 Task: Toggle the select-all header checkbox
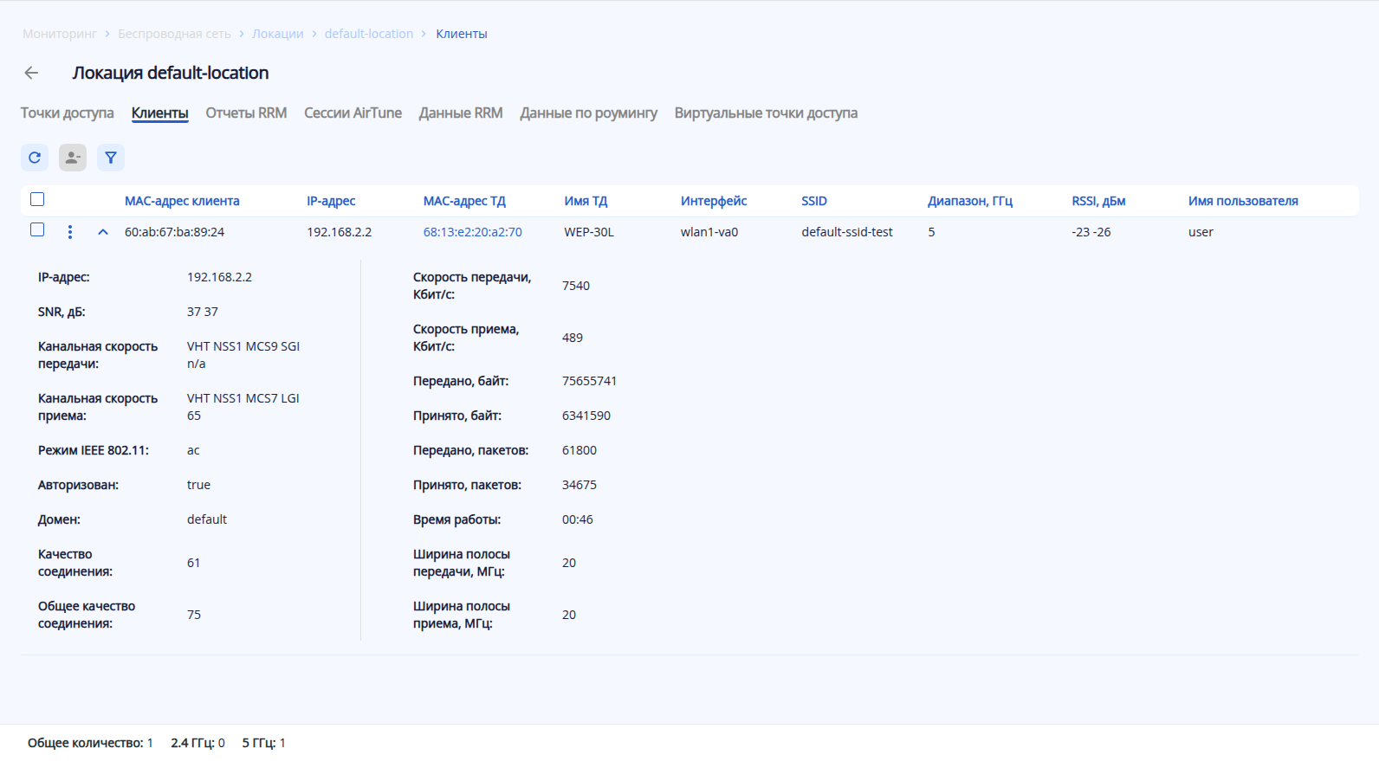(x=37, y=199)
